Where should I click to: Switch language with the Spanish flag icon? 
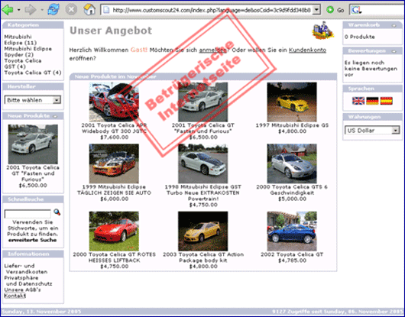[x=386, y=101]
